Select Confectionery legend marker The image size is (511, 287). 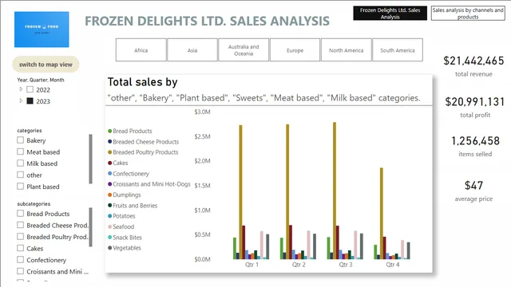pos(110,174)
